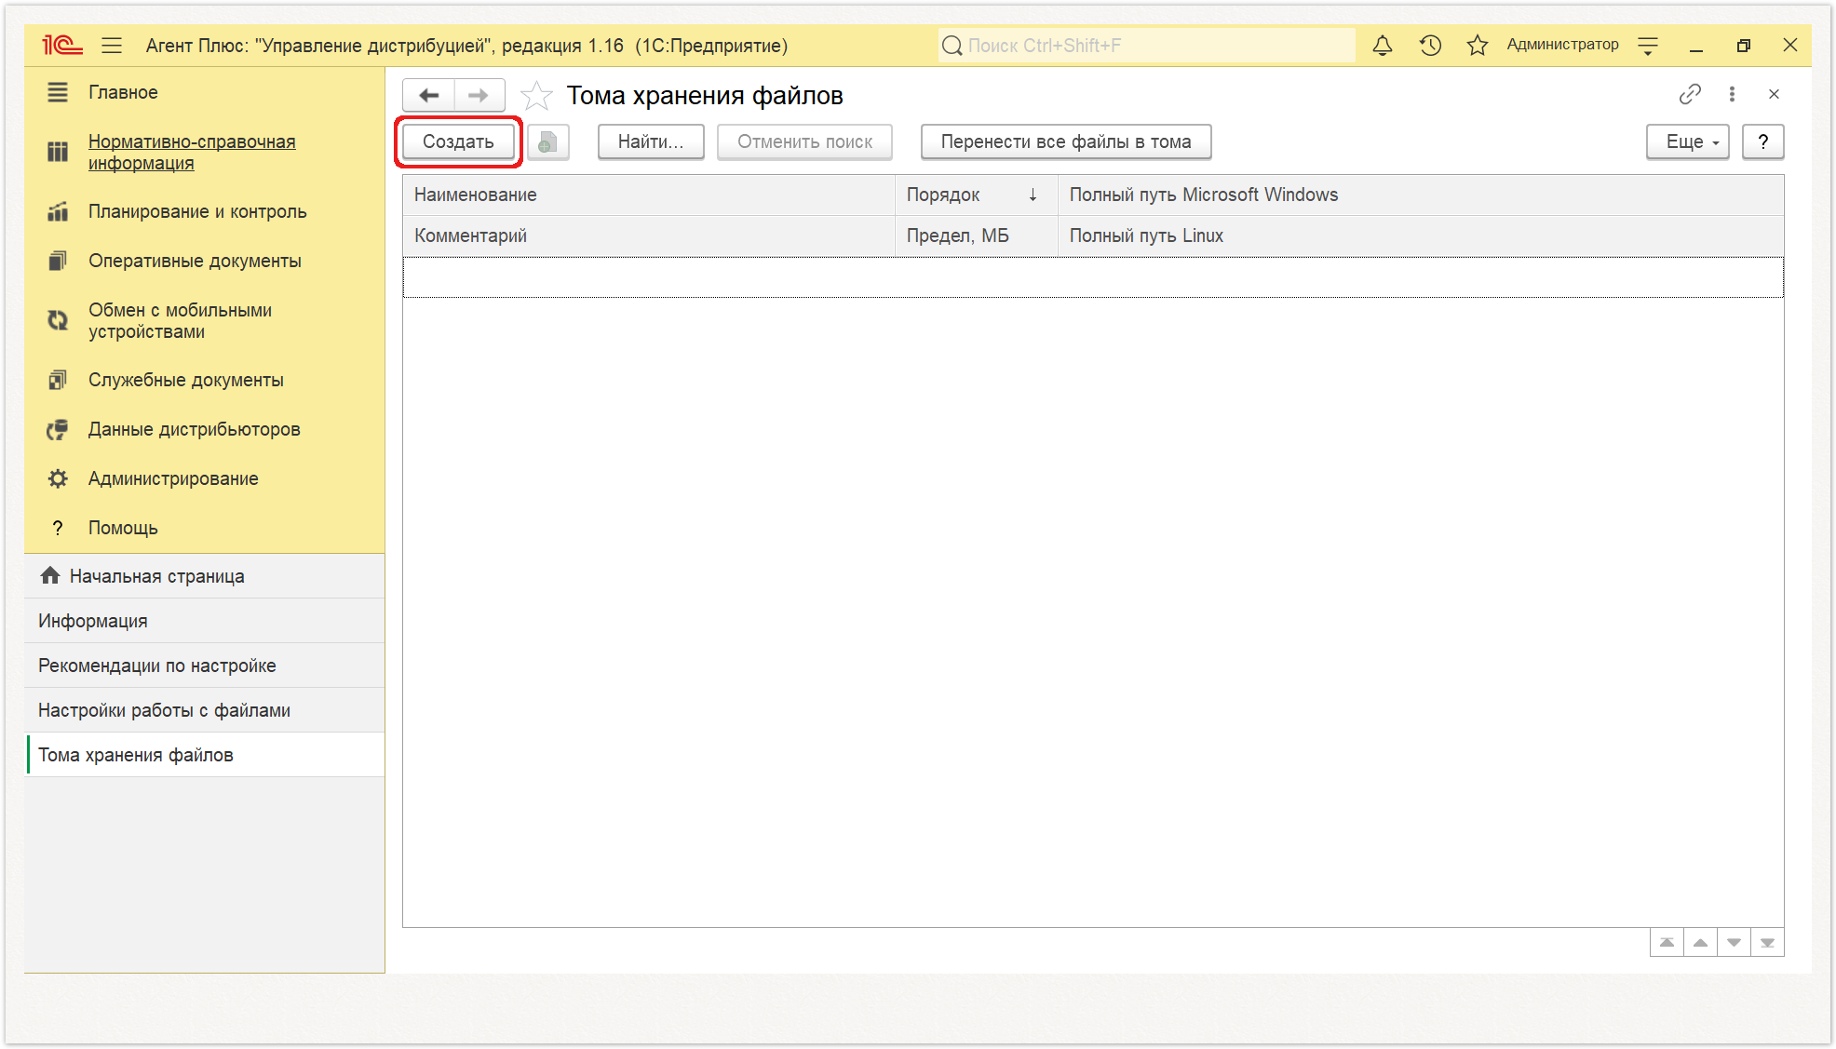Open service settings lines icon
The height and width of the screenshot is (1049, 1836).
tap(1648, 45)
